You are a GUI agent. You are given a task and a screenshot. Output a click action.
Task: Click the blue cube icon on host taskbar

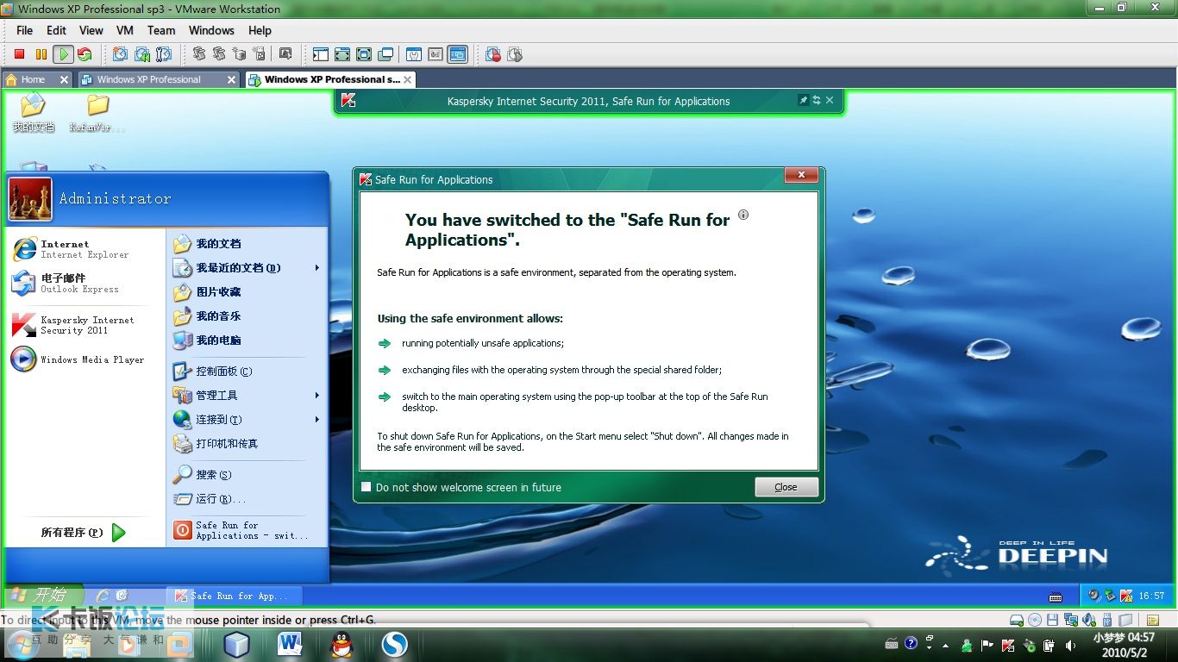coord(236,644)
